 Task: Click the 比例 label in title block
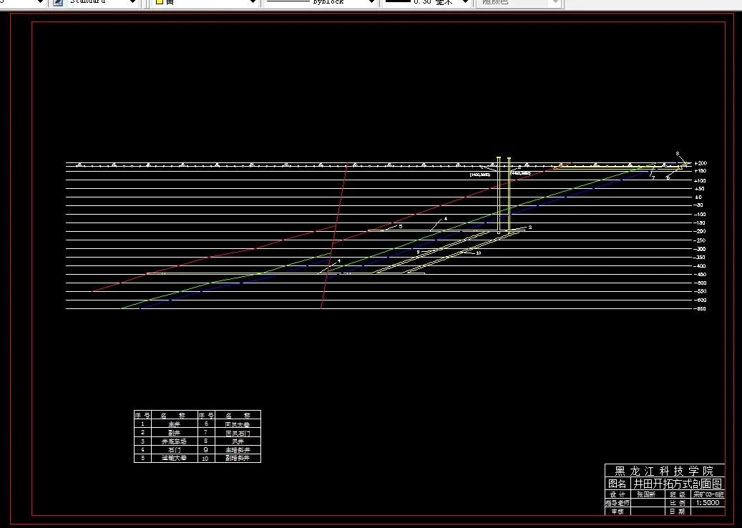[677, 503]
